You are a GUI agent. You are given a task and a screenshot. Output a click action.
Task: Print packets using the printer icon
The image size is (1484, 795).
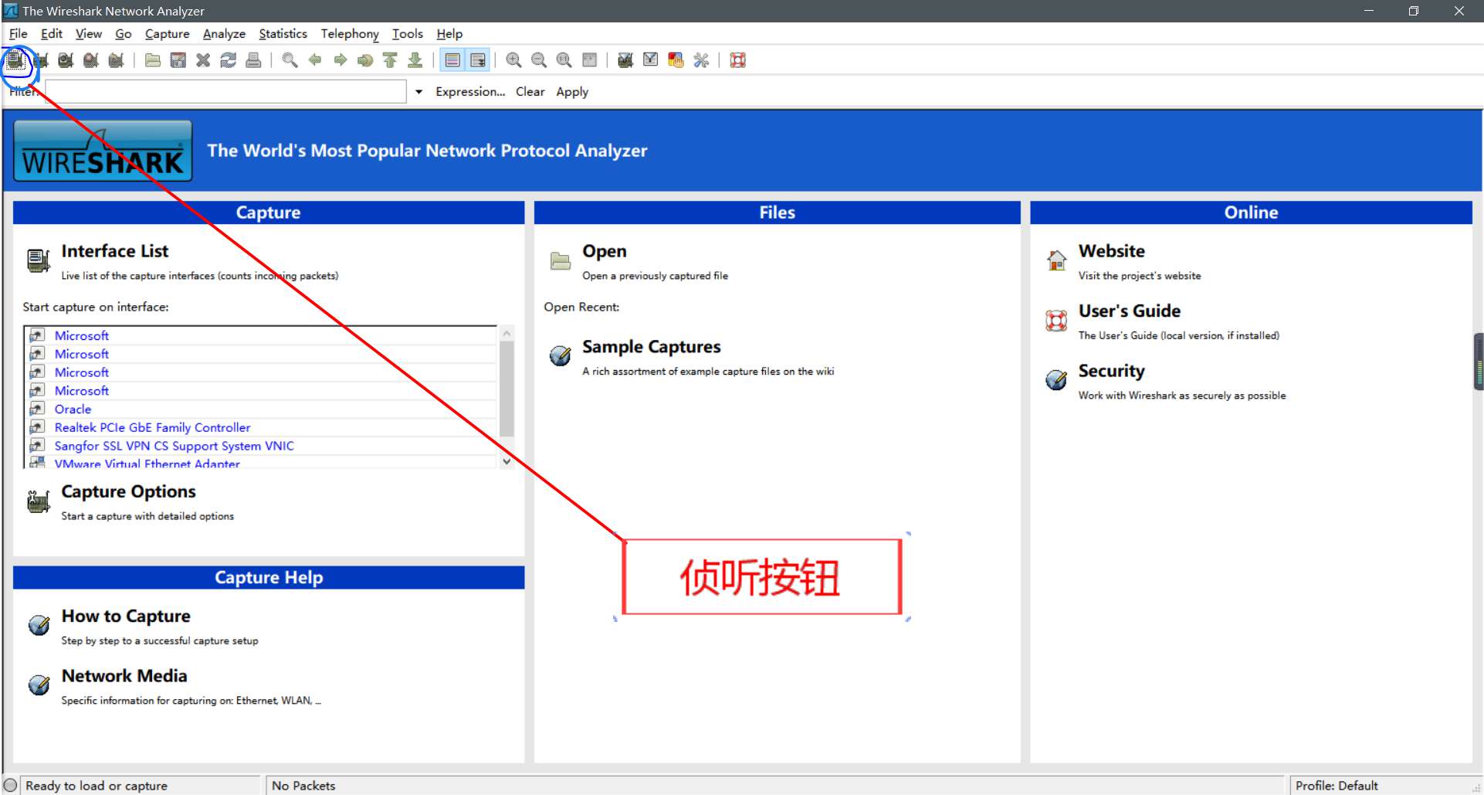[x=253, y=60]
